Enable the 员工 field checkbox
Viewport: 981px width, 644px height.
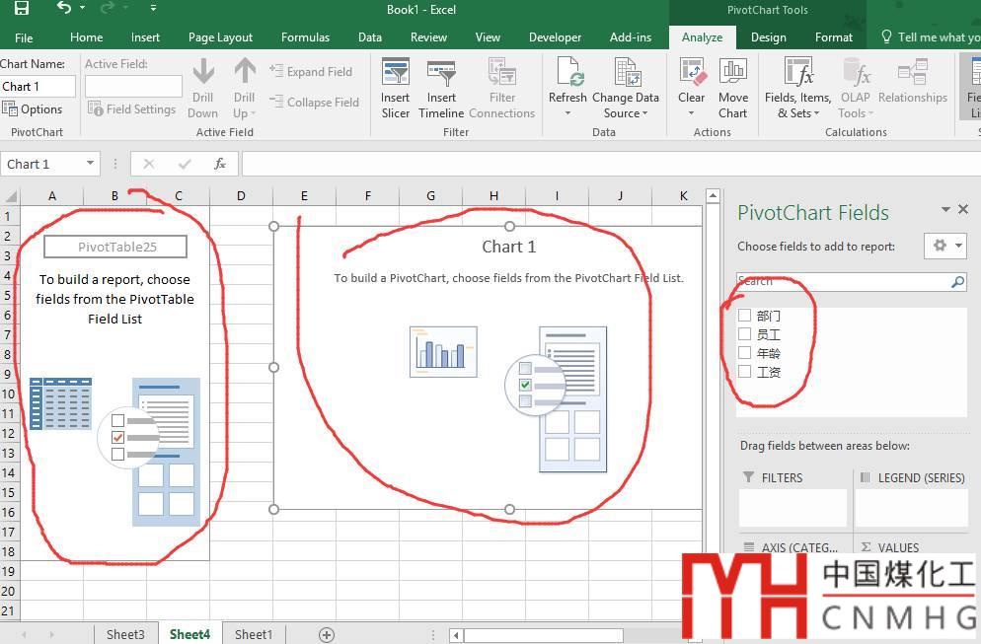745,334
